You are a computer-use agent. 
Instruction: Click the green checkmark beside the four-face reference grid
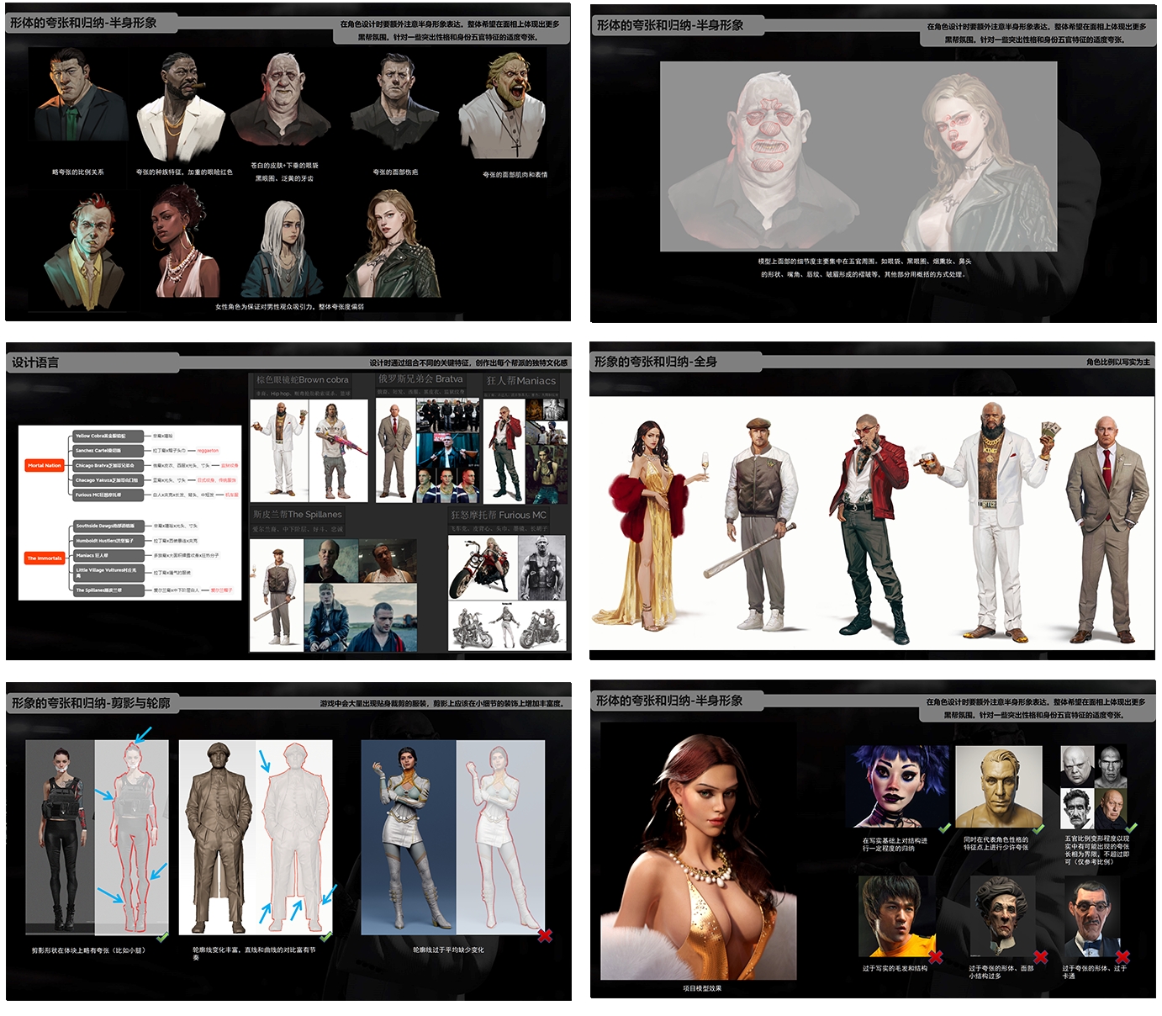click(x=1131, y=828)
